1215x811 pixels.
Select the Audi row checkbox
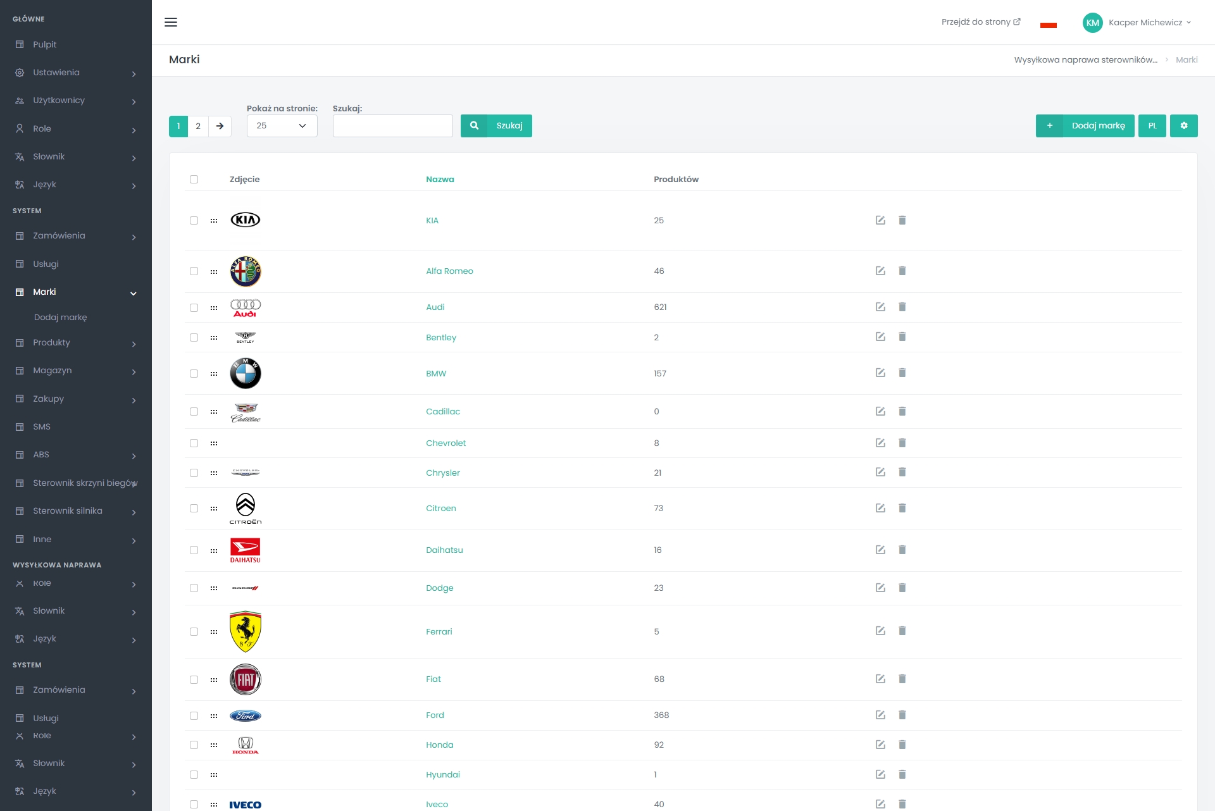point(194,308)
